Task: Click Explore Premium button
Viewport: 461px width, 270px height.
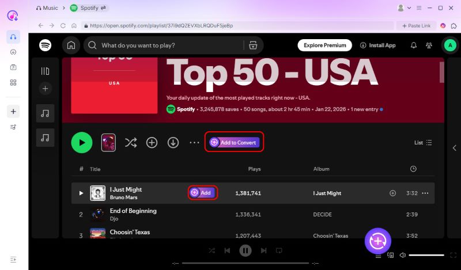Action: pyautogui.click(x=324, y=45)
